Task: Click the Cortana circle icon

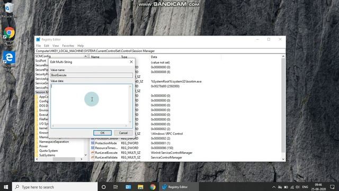Action: pyautogui.click(x=104, y=187)
